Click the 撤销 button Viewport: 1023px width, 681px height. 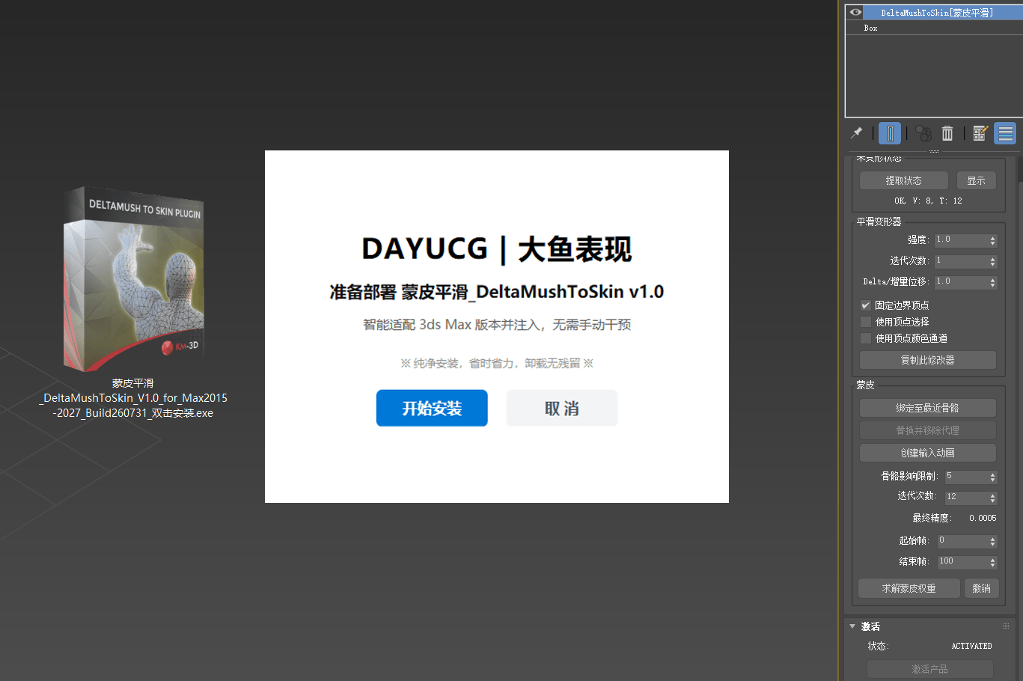(x=981, y=588)
